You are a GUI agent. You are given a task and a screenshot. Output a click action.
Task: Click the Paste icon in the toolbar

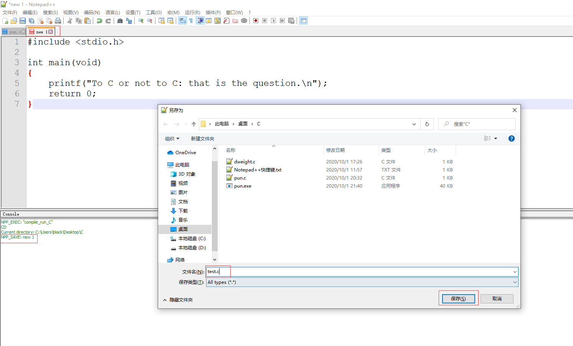tap(88, 21)
